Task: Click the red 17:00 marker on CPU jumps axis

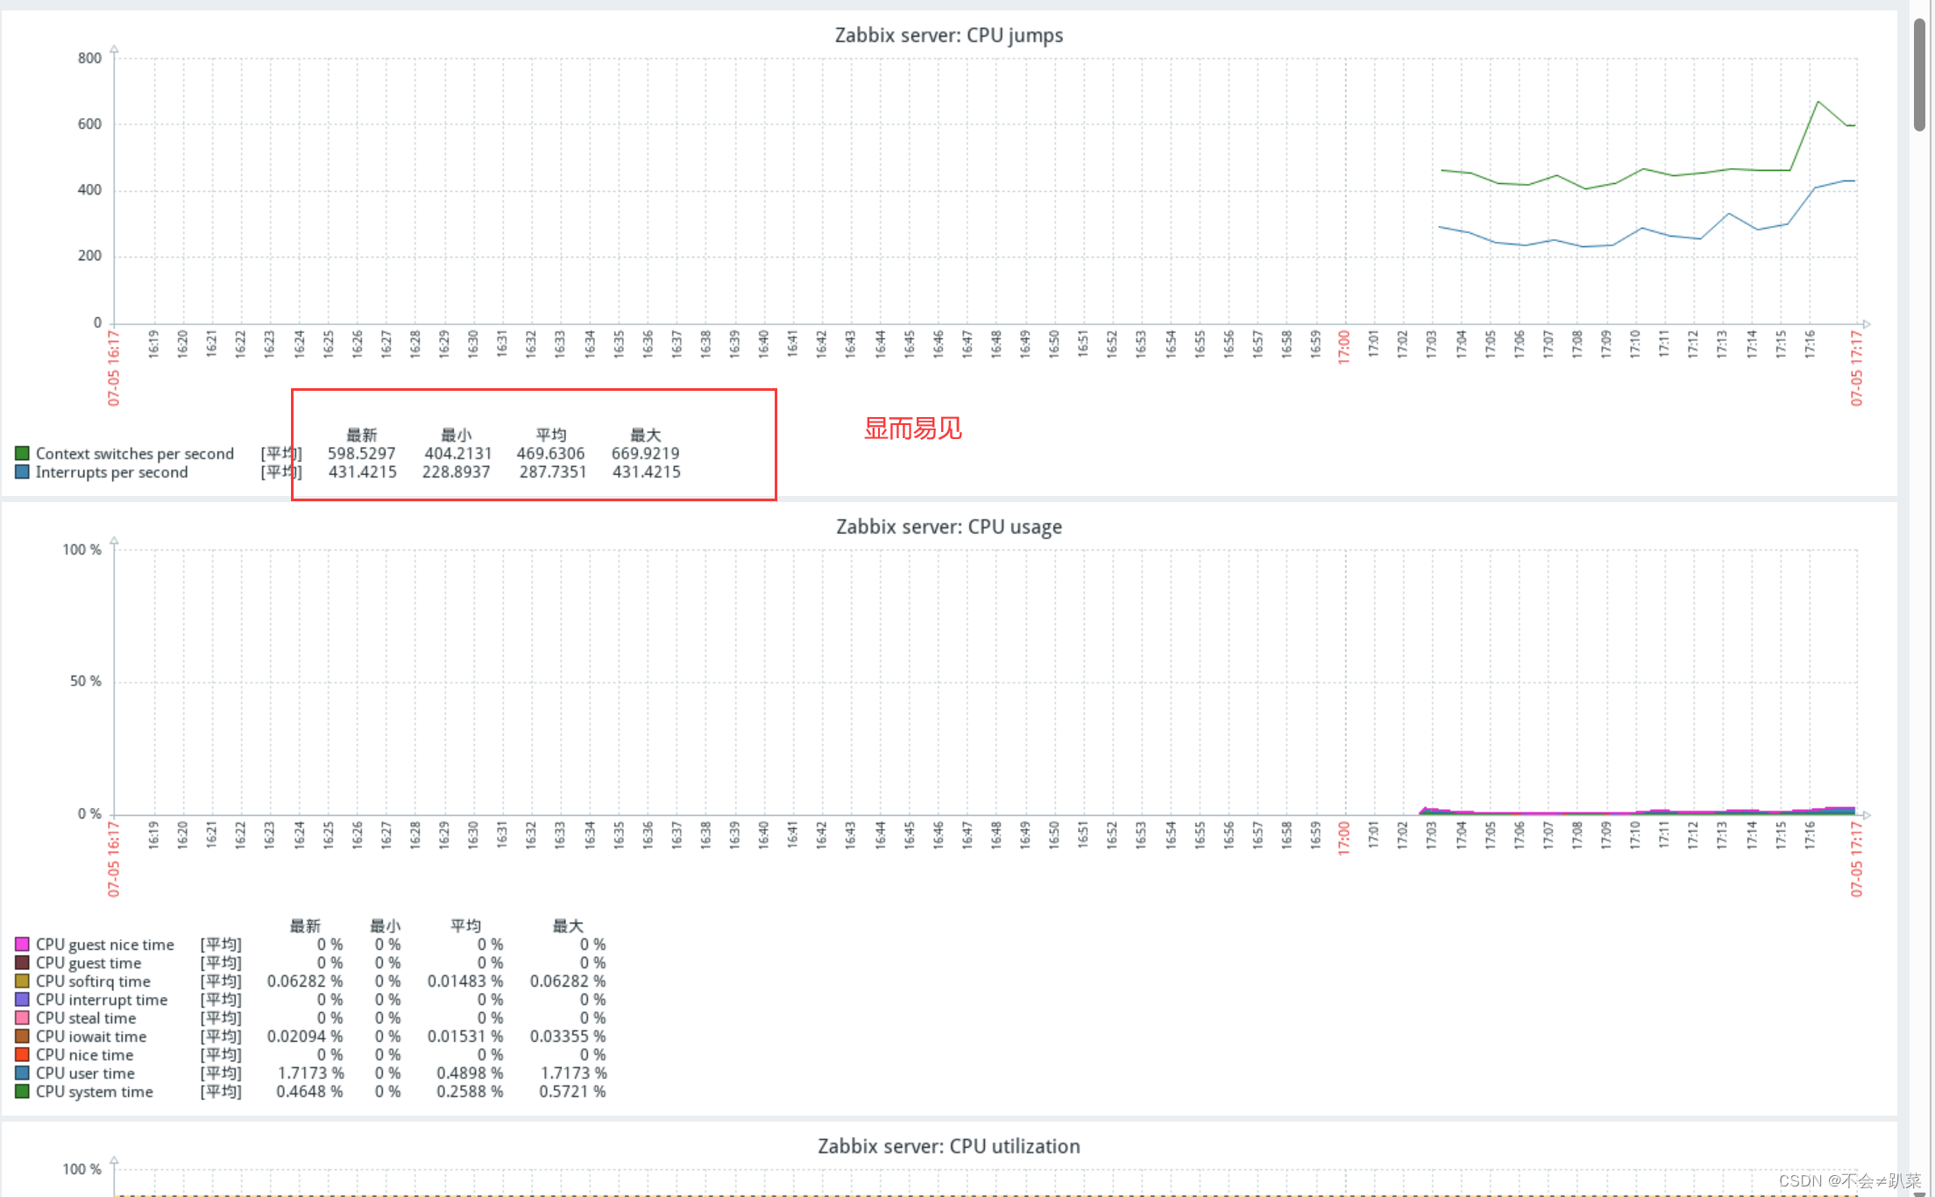Action: click(x=1343, y=347)
